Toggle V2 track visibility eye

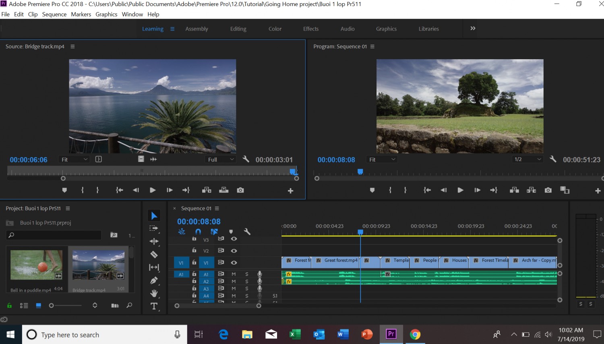click(x=234, y=251)
